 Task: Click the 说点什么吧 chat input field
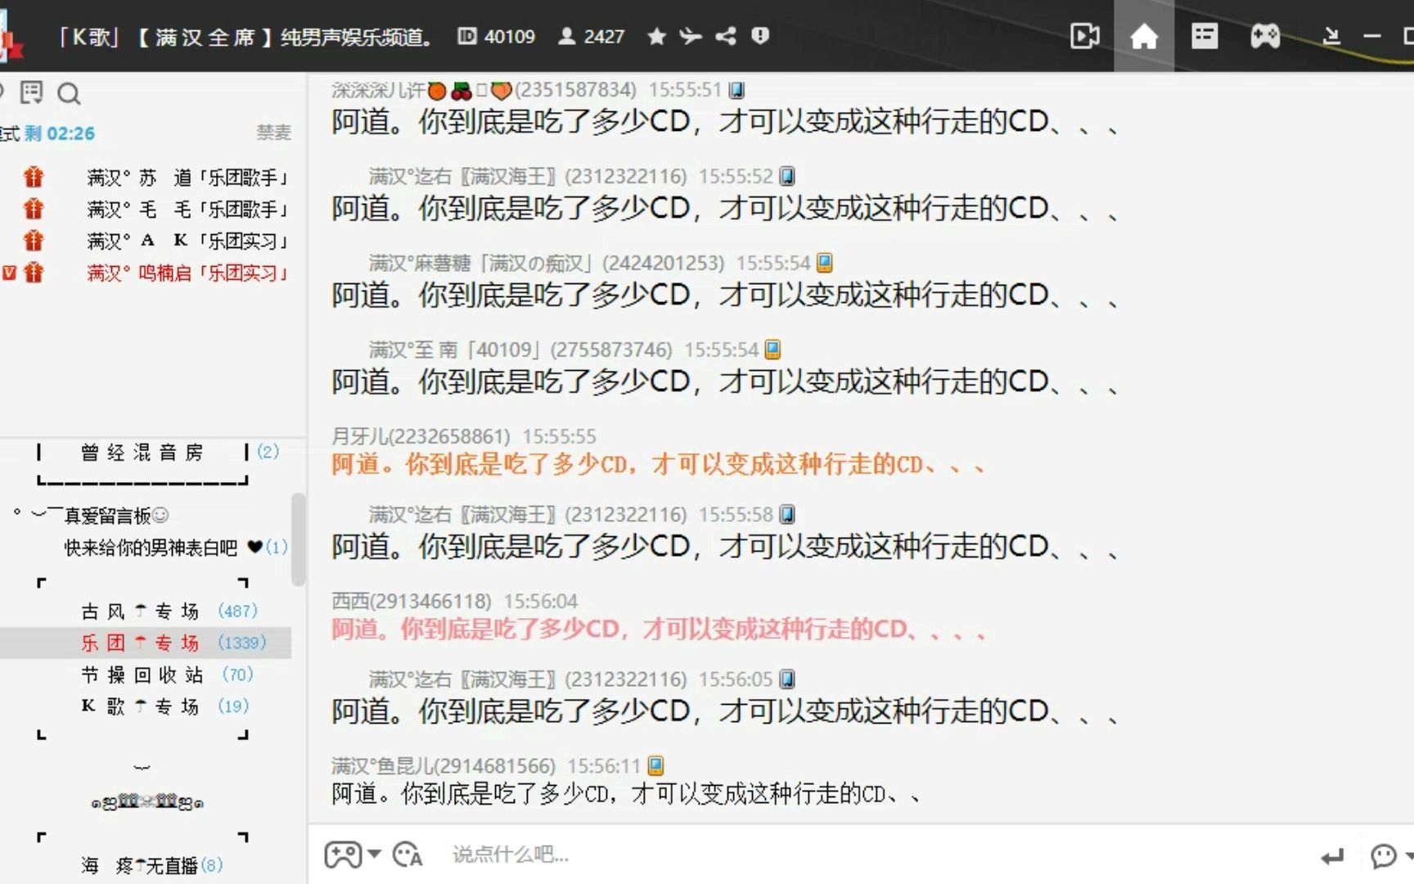pyautogui.click(x=876, y=855)
